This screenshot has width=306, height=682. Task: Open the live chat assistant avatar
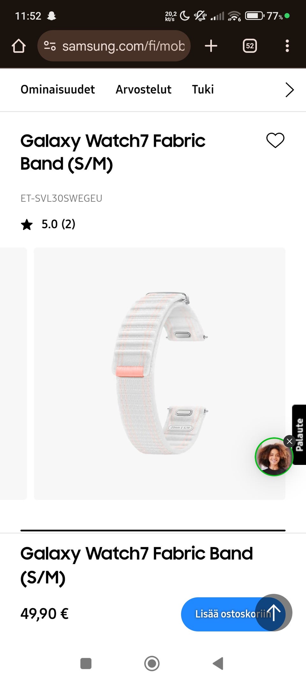274,457
